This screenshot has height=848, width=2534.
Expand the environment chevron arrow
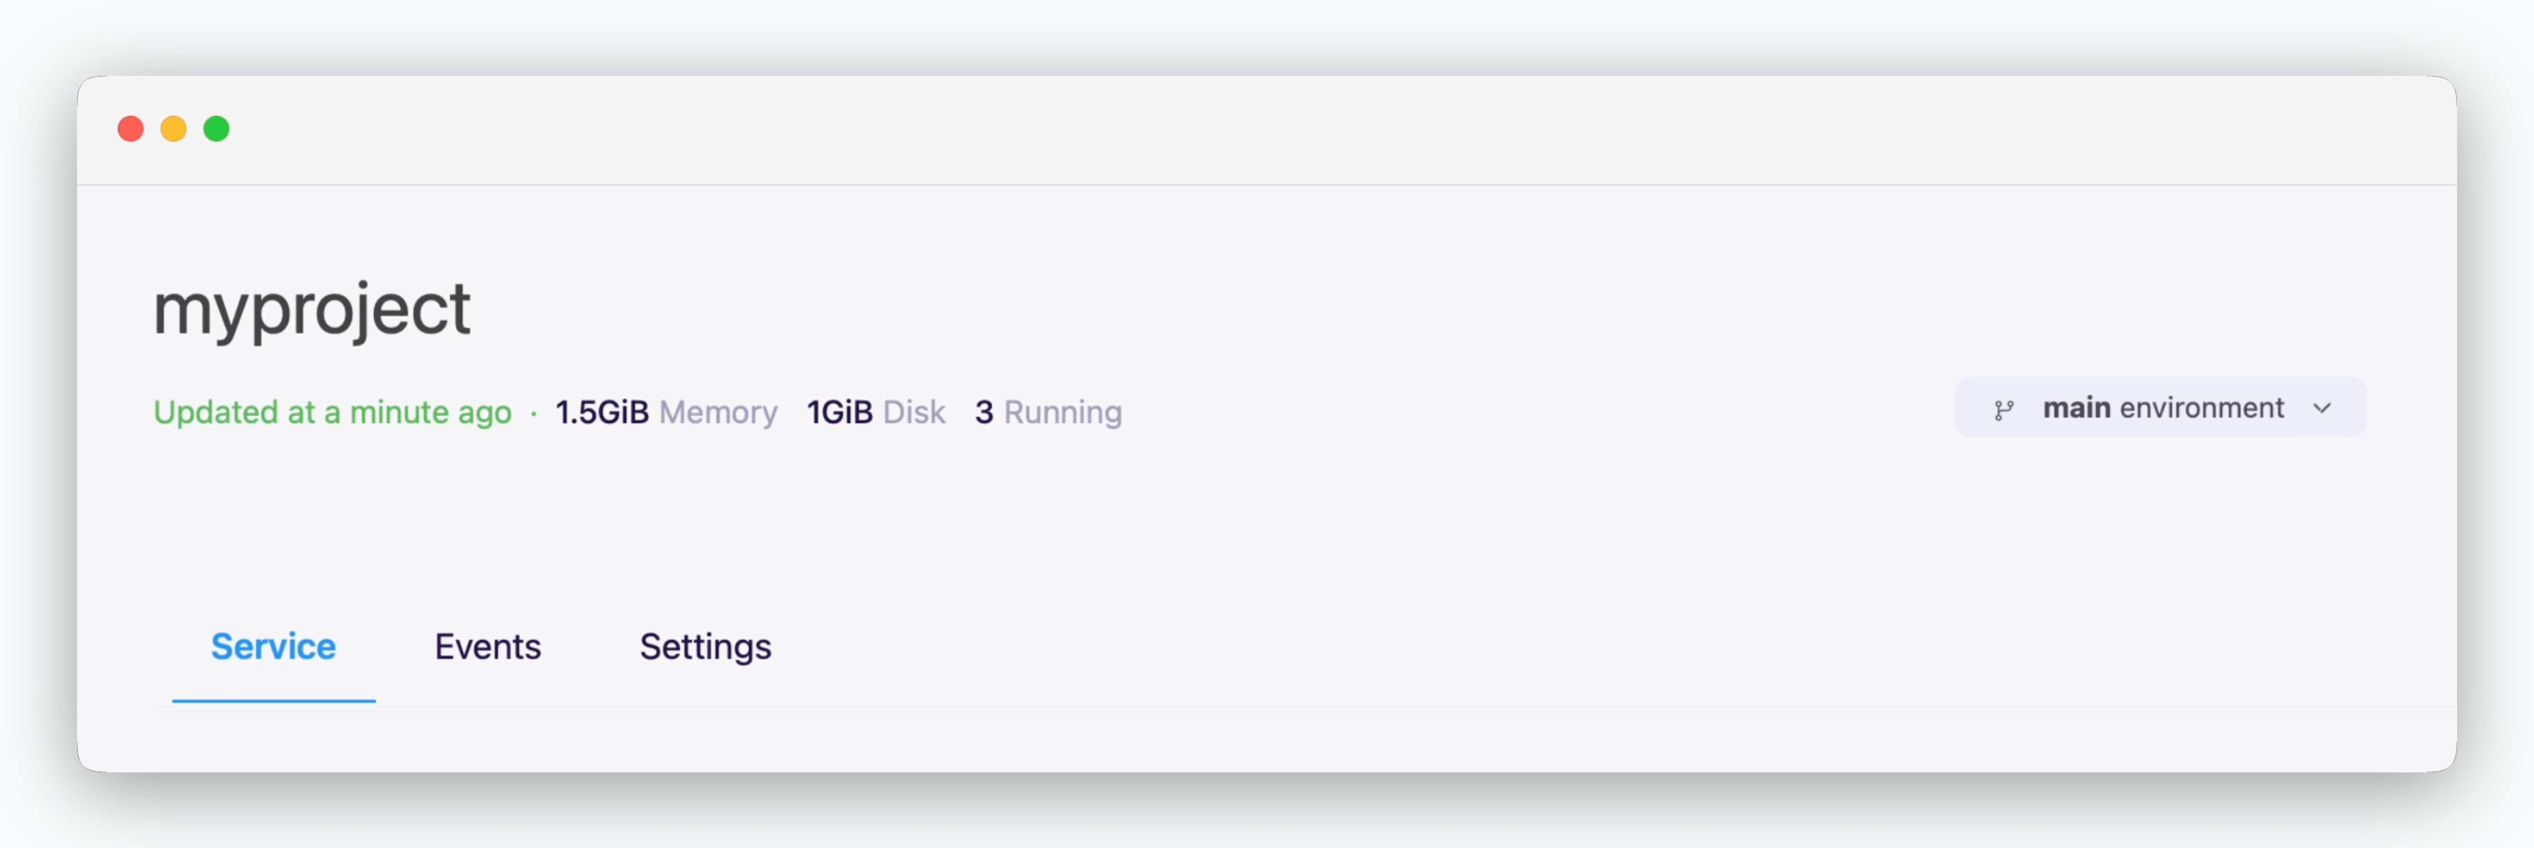(x=2322, y=408)
